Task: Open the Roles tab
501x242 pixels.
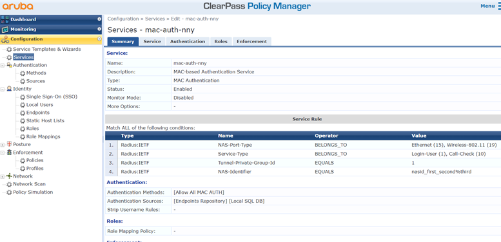Action: pyautogui.click(x=221, y=42)
